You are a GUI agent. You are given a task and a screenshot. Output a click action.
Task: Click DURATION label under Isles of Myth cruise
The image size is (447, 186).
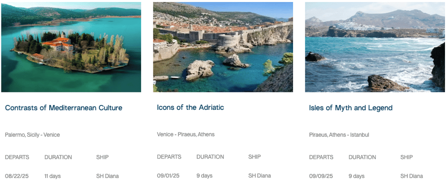363,157
